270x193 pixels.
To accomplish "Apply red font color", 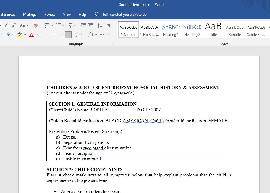I will [x=31, y=35].
